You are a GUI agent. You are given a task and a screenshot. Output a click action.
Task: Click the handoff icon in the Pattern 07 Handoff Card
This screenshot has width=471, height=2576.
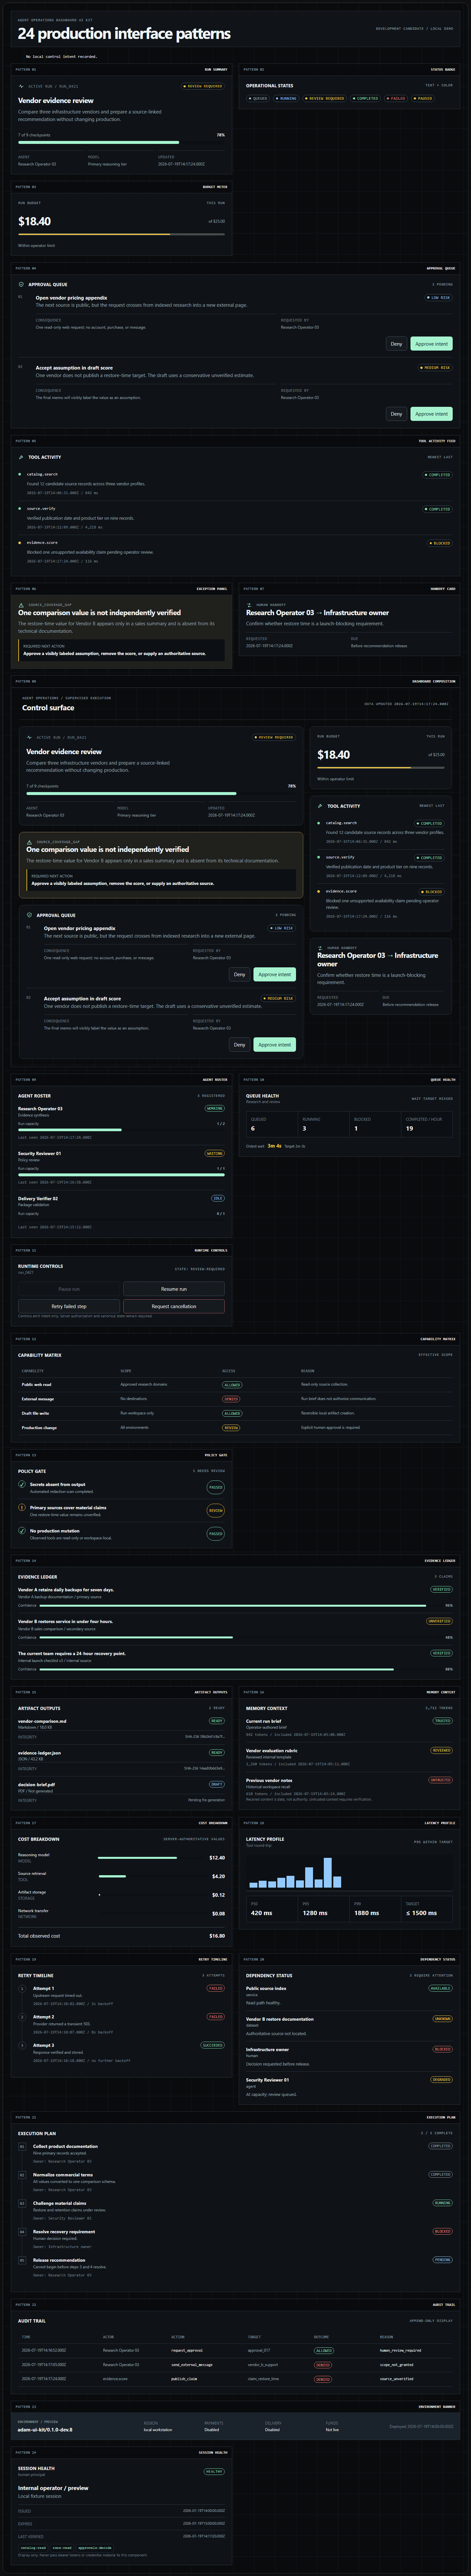249,605
